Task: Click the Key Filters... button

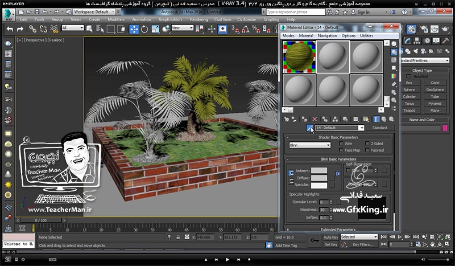Action: pyautogui.click(x=363, y=244)
